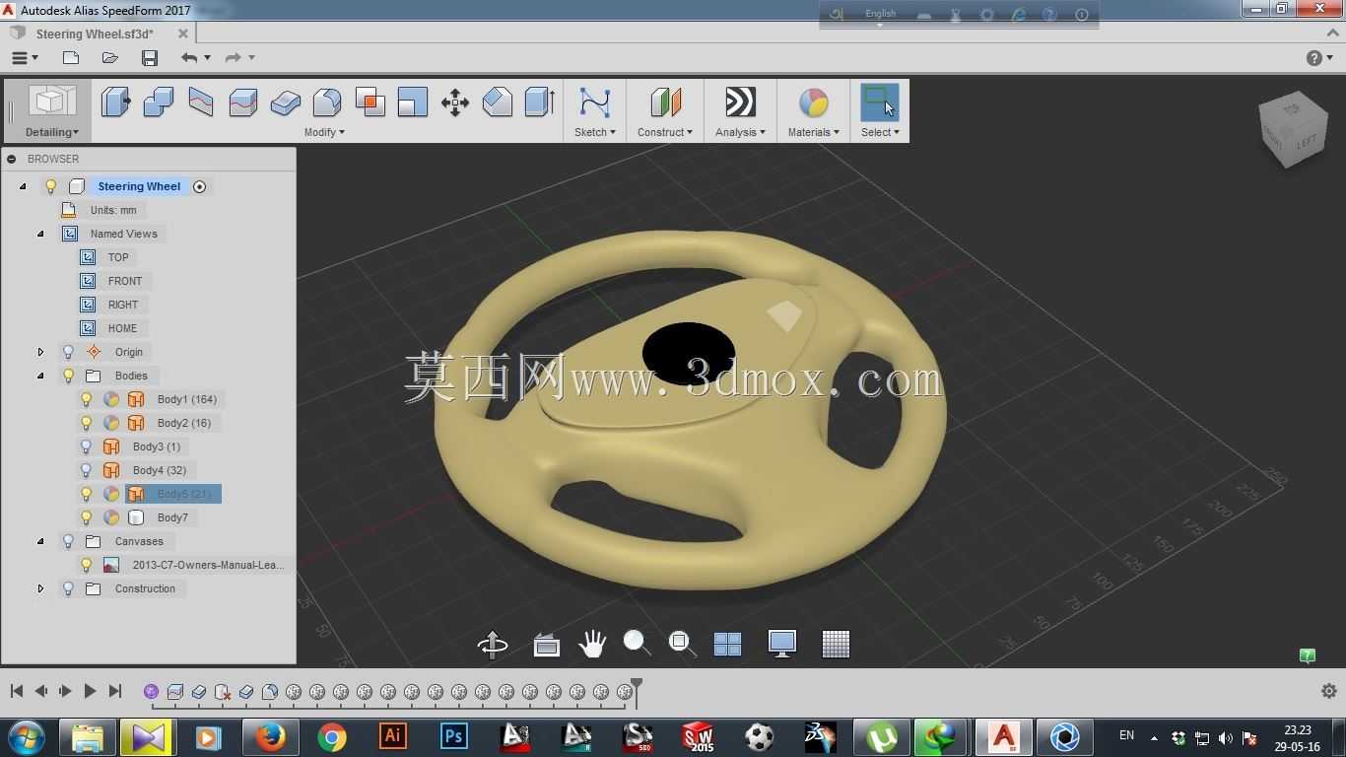Open timeline settings gear
The width and height of the screenshot is (1346, 757).
point(1328,691)
